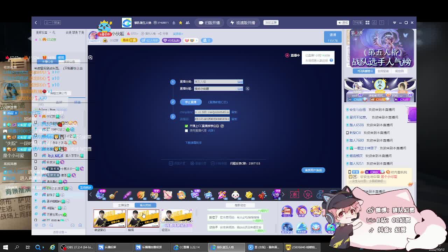448x252 pixels.
Task: Favorite the channel with the star icon
Action: pos(181,23)
